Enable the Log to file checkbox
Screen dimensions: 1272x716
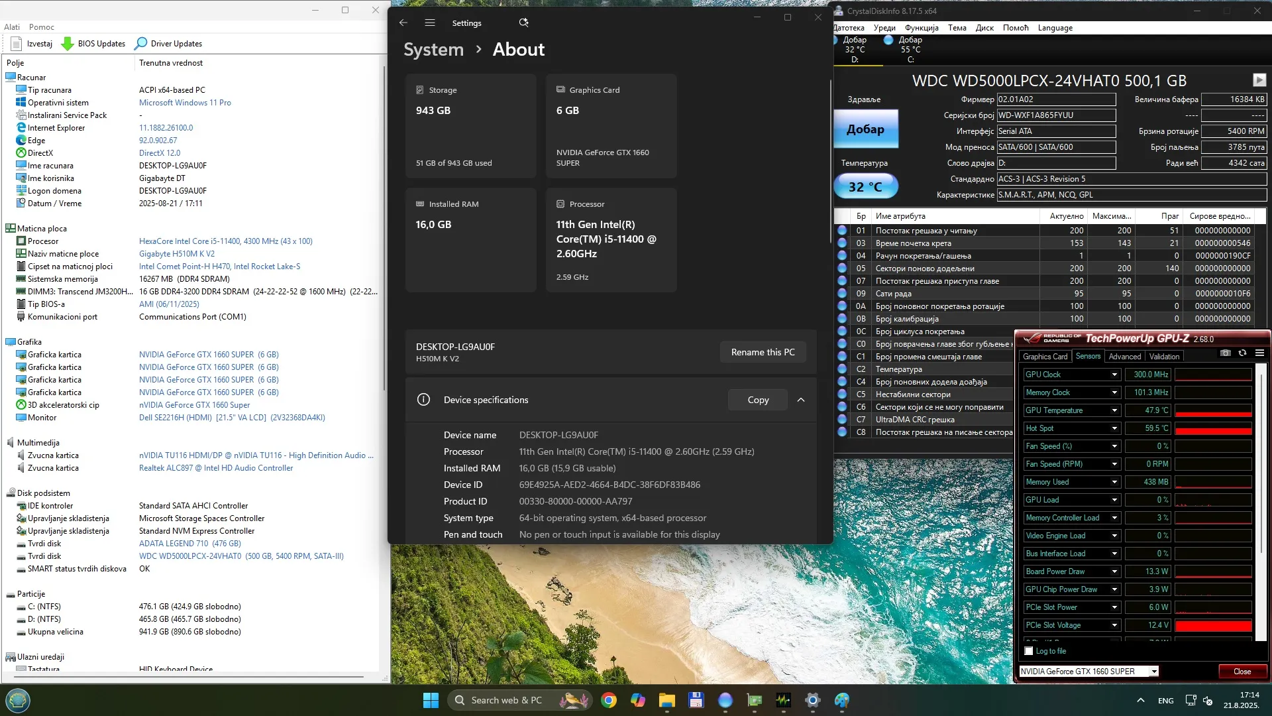tap(1029, 651)
